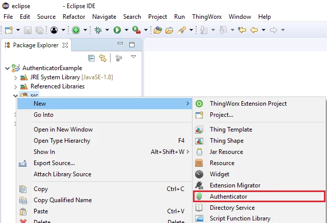Screen dimensions: 327x223
Task: Open dropdown next to green plus icon
Action: 85,30
